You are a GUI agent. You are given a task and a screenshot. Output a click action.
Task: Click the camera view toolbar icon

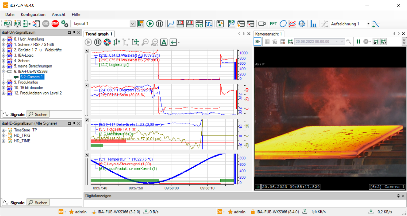262,24
